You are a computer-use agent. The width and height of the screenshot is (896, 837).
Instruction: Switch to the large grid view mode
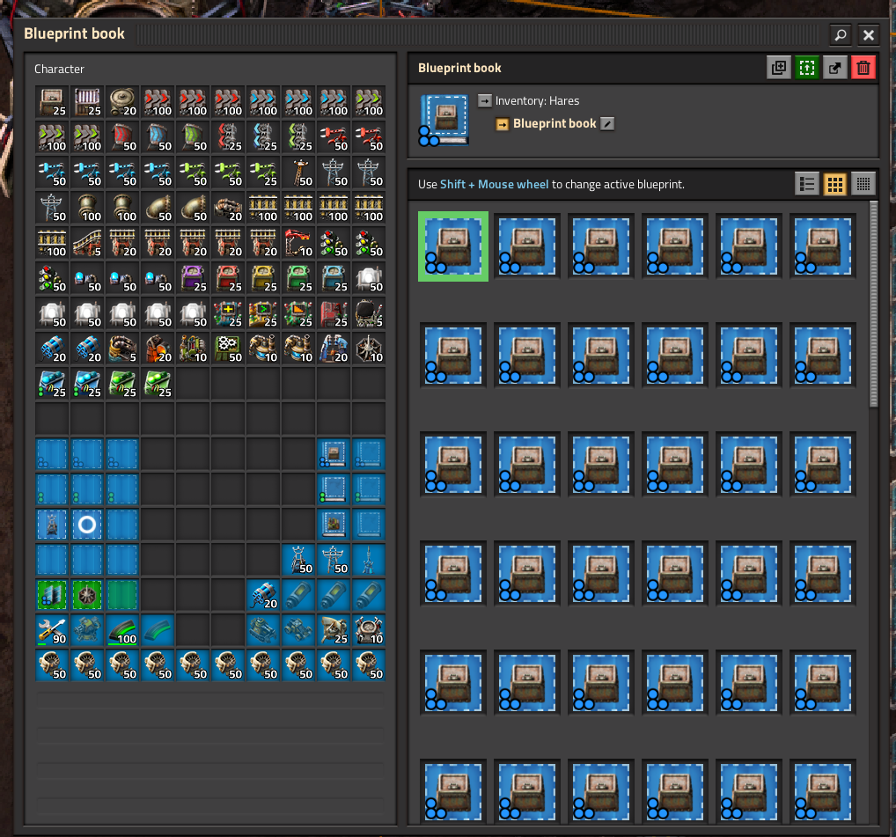(835, 184)
